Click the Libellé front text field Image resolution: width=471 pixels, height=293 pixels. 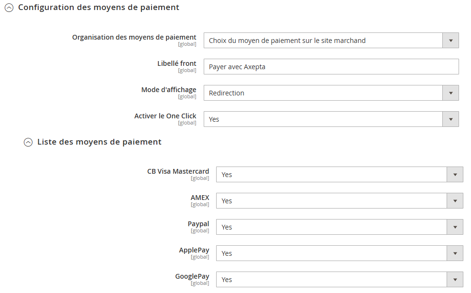[x=331, y=67]
